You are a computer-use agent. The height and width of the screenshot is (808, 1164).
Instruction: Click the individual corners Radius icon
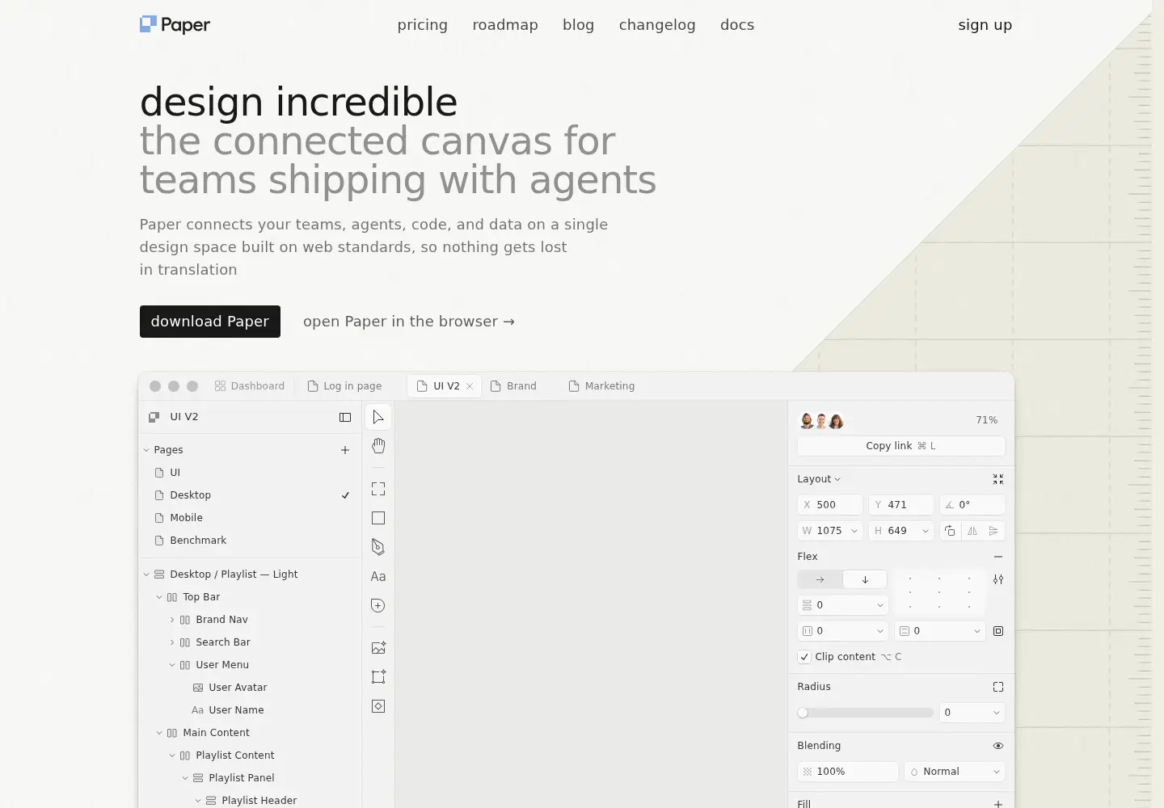point(998,687)
